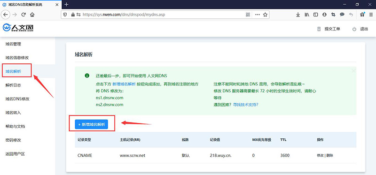The image size is (376, 175).
Task: Click the MX优先等级 column header
Action: pyautogui.click(x=262, y=140)
